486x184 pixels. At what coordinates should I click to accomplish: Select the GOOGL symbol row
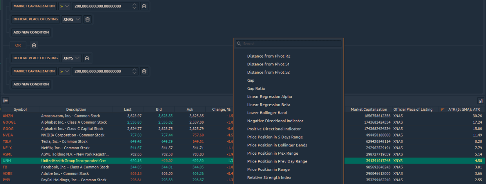[243, 122]
